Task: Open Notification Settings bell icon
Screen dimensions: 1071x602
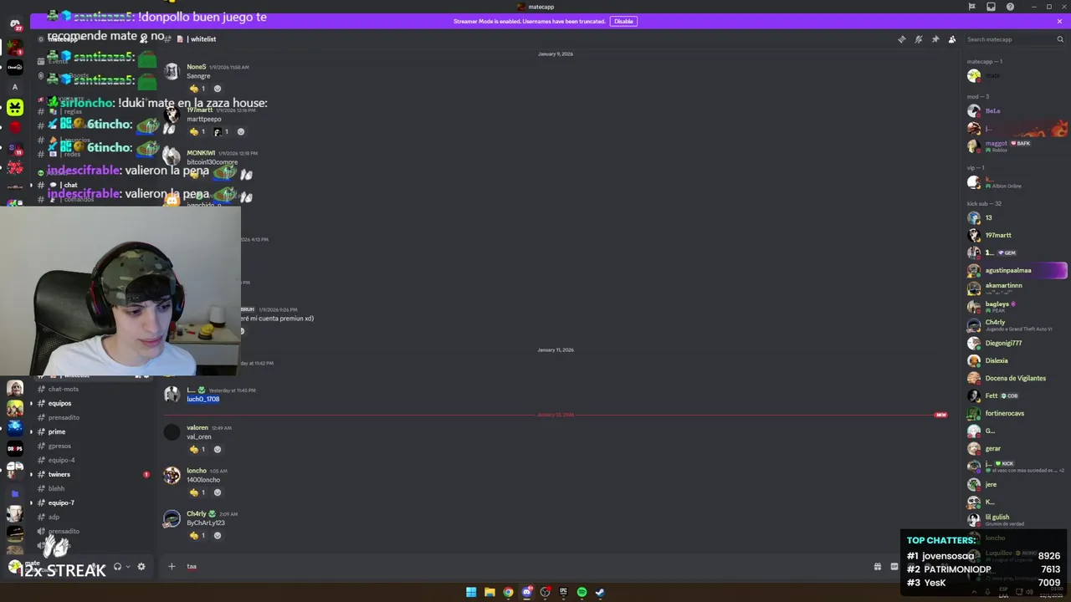Action: point(919,39)
